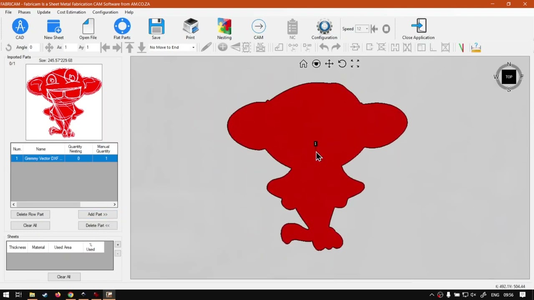Open the Speed value dropdown
Viewport: 534px width, 300px height.
(x=367, y=29)
